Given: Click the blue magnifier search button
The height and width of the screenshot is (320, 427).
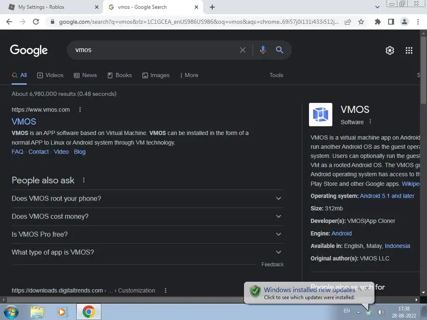Looking at the screenshot, I should pos(279,50).
